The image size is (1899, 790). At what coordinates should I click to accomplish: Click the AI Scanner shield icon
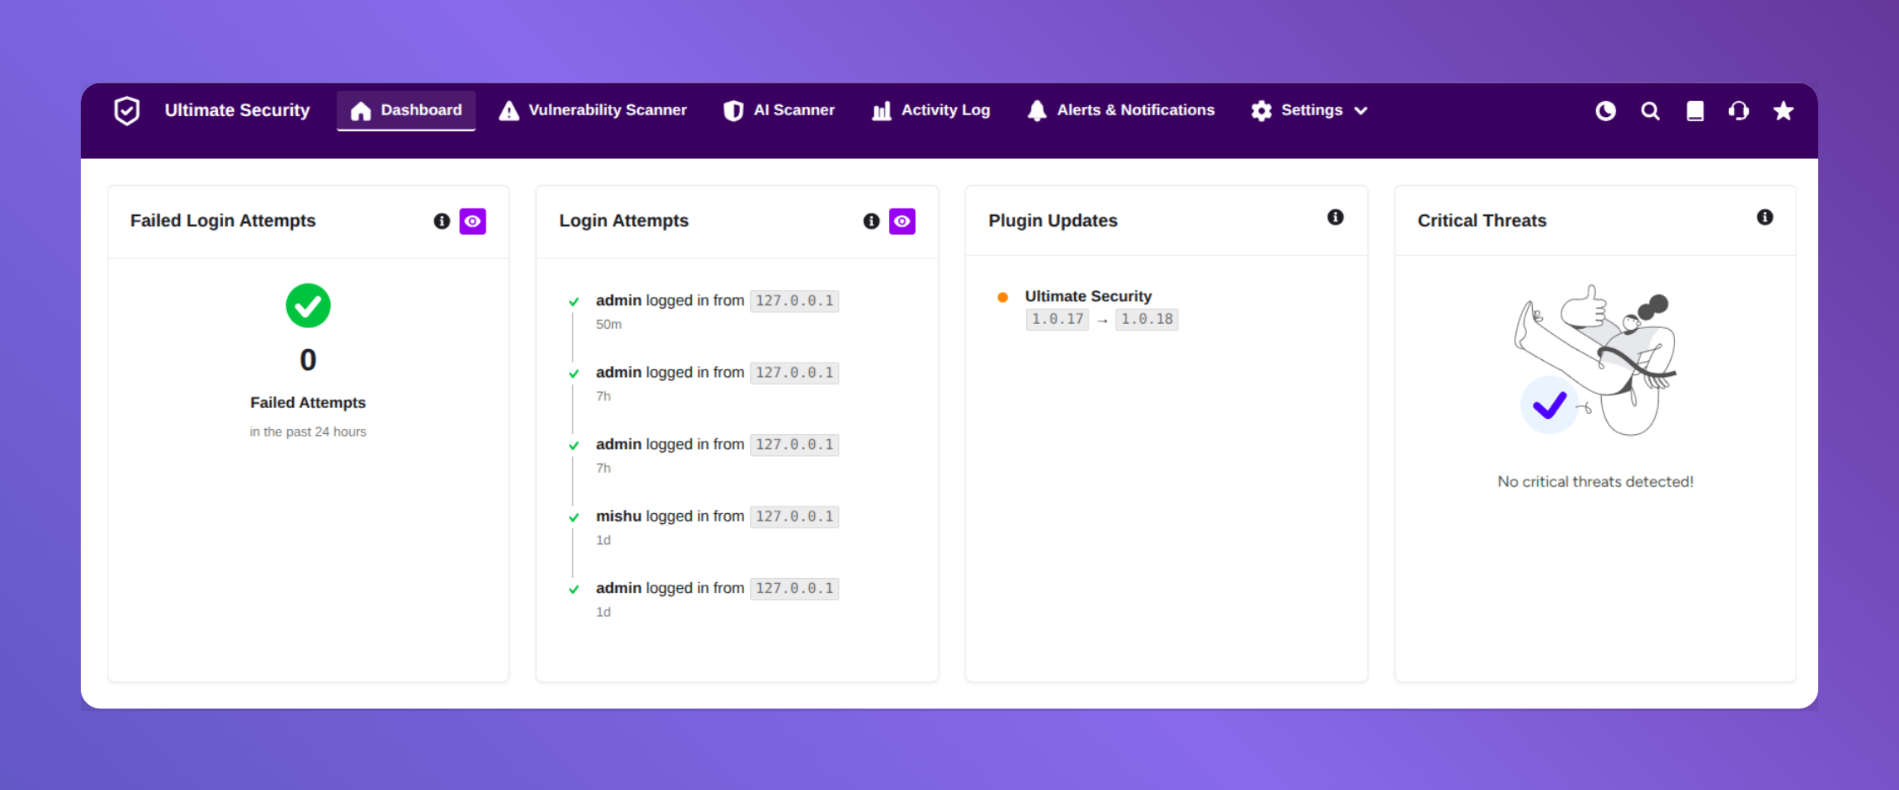(x=733, y=111)
